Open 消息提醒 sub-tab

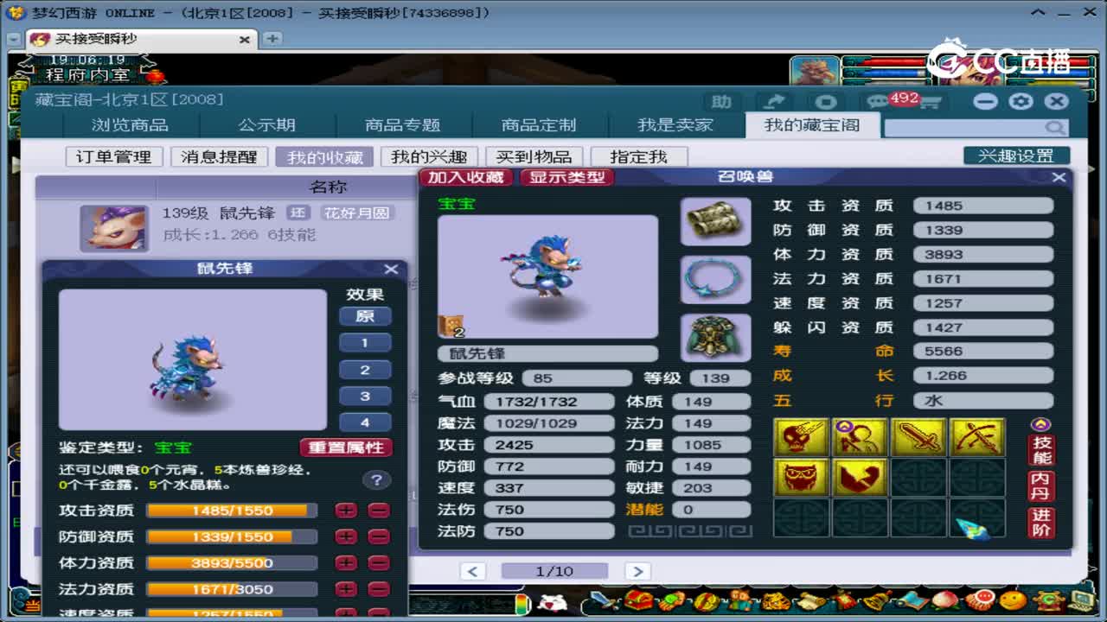tap(219, 156)
